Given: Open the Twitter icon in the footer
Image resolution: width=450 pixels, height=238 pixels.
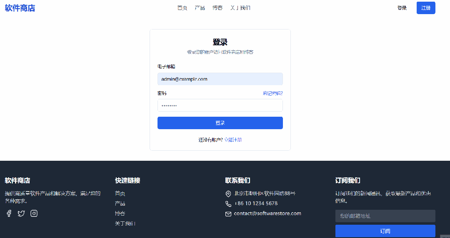Looking at the screenshot, I should coord(21,213).
